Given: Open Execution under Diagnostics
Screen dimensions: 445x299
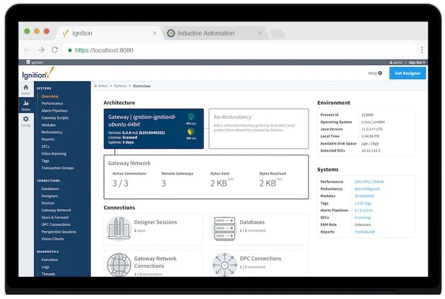Looking at the screenshot, I should coord(50,260).
